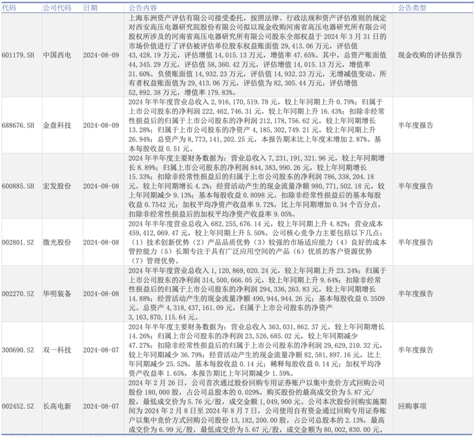Image resolution: width=476 pixels, height=437 pixels.
Task: Select stock code 002801.SZ
Action: [x=18, y=242]
